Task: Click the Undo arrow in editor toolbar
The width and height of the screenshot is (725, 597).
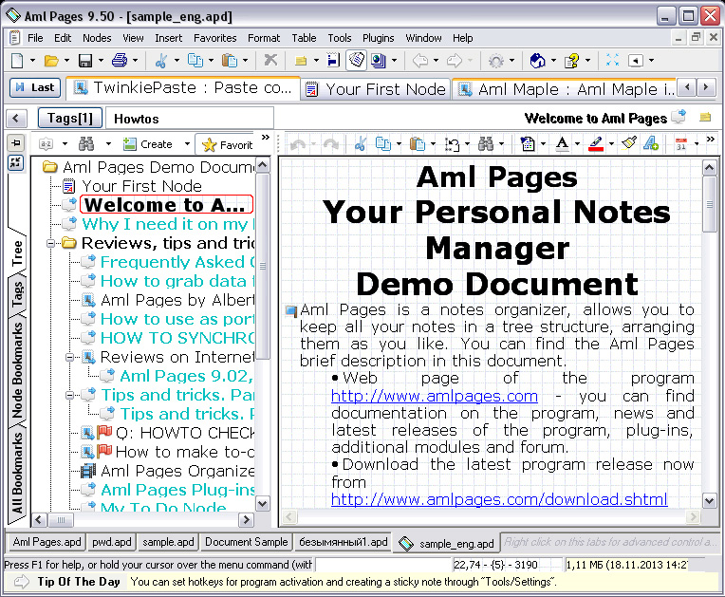Action: [x=298, y=144]
